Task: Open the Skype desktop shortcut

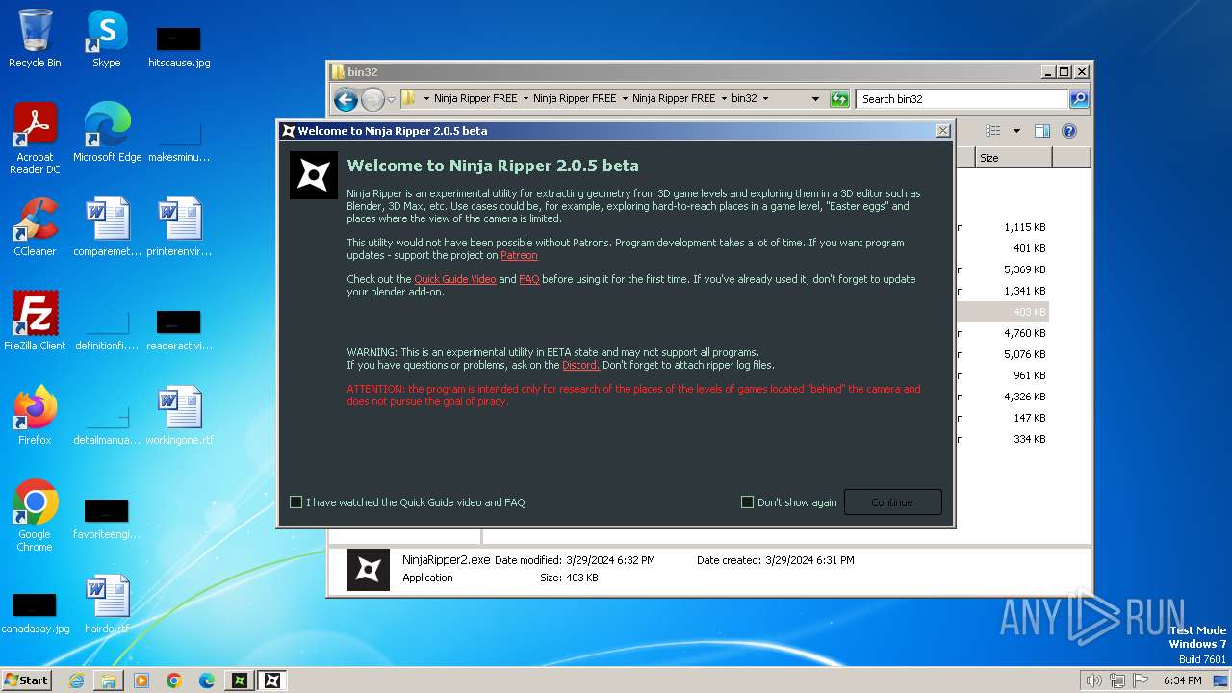Action: tap(106, 38)
